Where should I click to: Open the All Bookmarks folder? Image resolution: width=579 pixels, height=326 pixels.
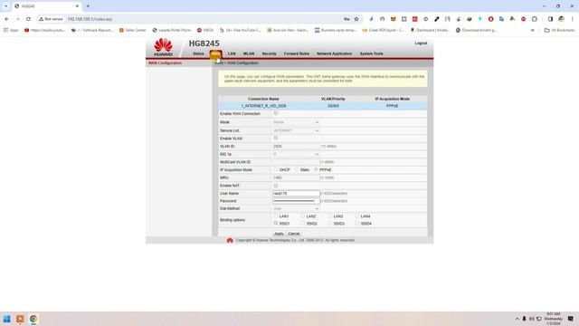(x=559, y=30)
